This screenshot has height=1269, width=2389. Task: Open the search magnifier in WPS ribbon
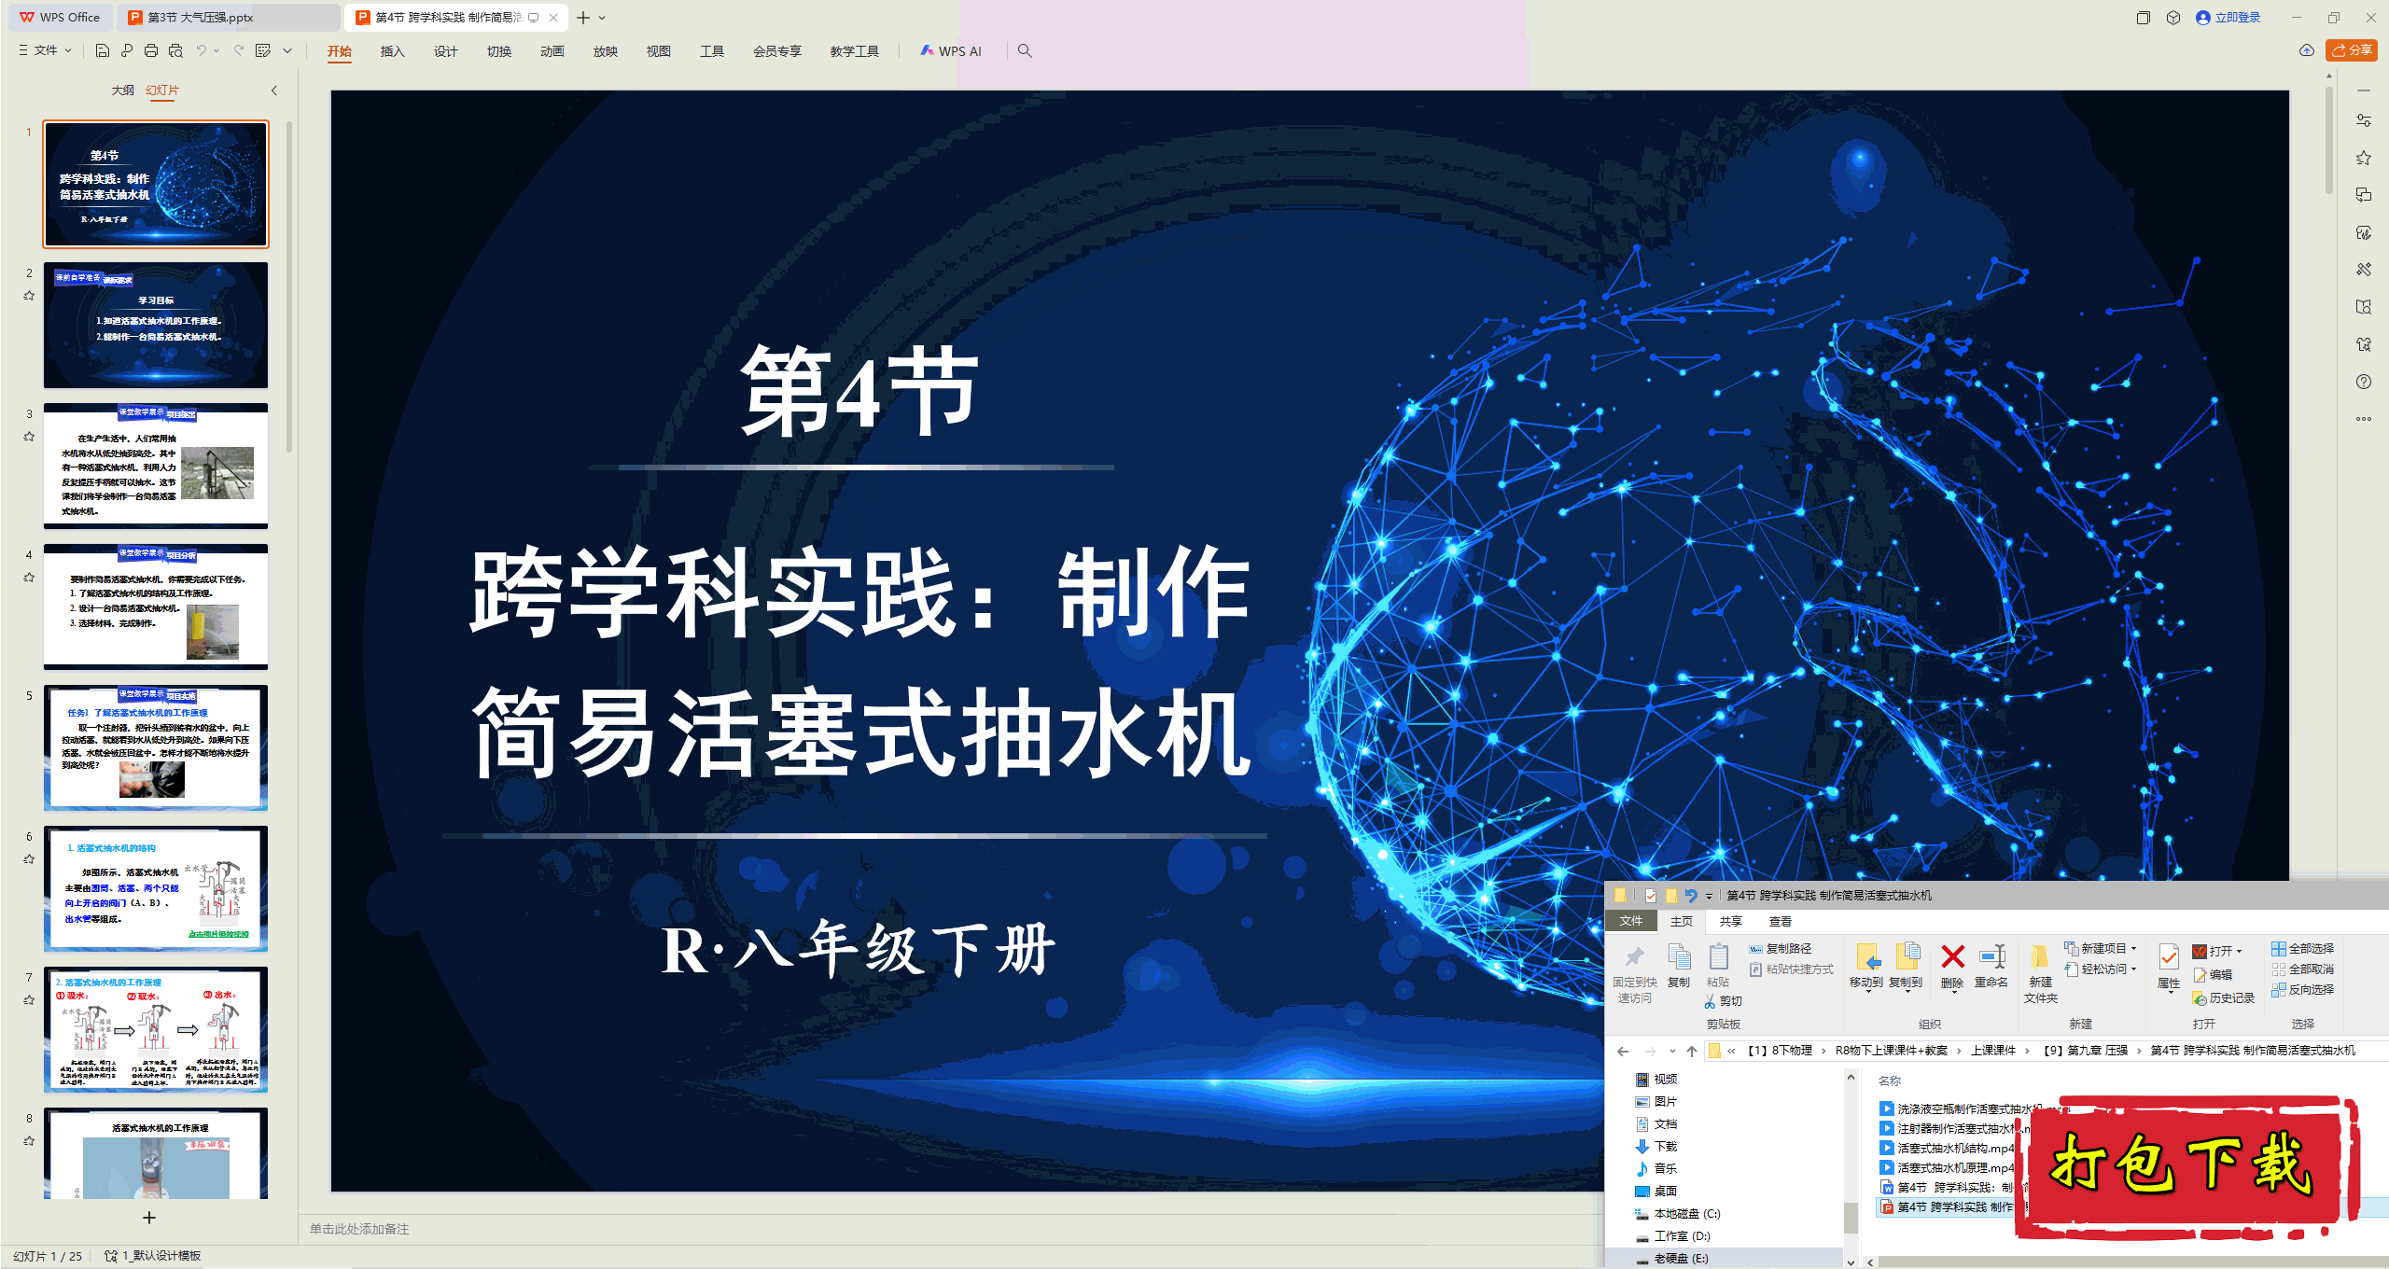[x=1025, y=50]
